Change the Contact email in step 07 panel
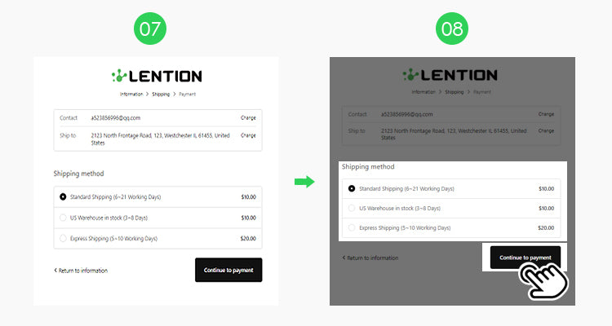The image size is (612, 326). (248, 118)
